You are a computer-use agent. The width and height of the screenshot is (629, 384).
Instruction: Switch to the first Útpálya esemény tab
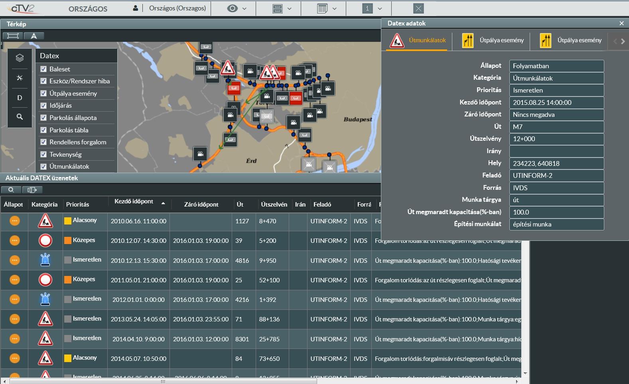click(x=493, y=40)
